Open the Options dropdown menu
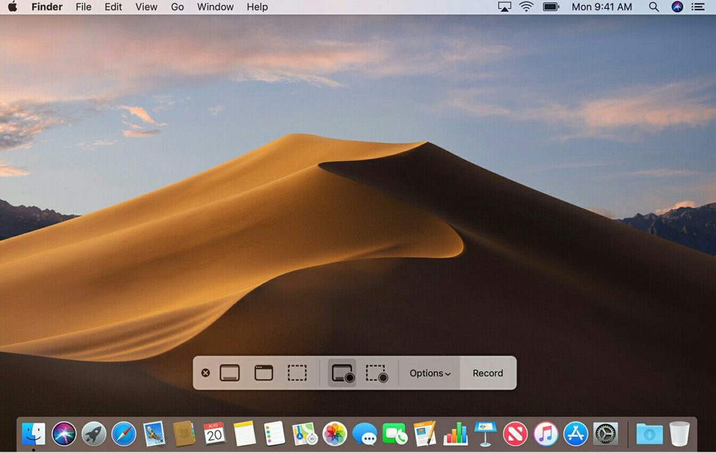The image size is (716, 453). point(429,373)
